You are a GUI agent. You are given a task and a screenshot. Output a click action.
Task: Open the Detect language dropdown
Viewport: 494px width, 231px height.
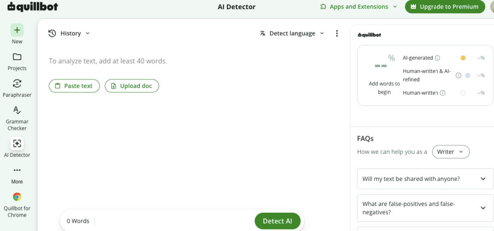292,33
